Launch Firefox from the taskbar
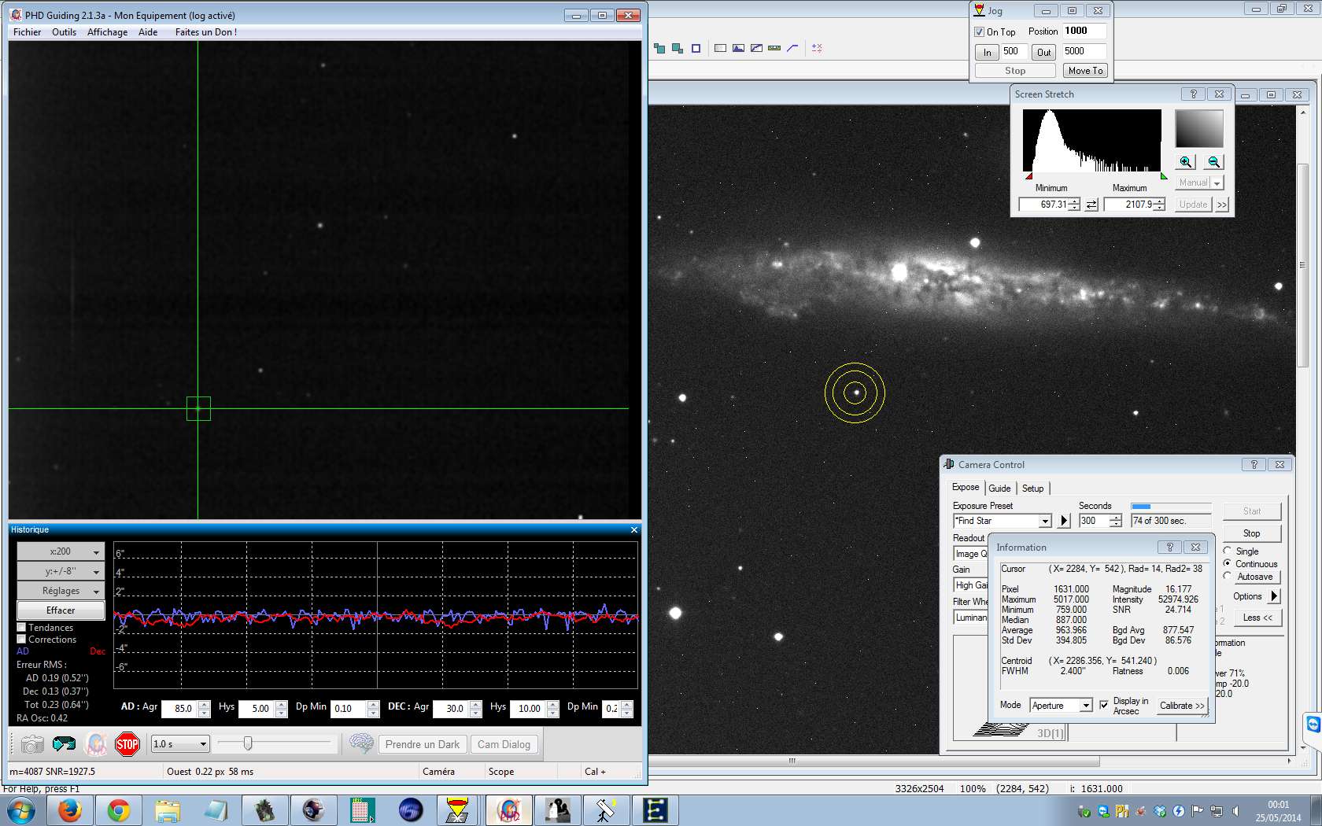This screenshot has width=1322, height=826. (x=70, y=809)
